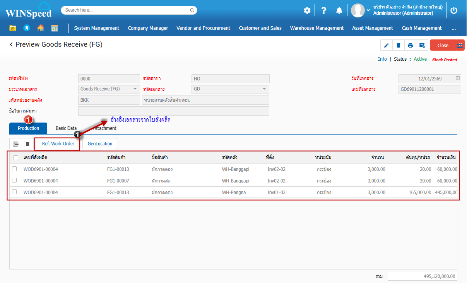Open the help question mark icon

point(323,10)
